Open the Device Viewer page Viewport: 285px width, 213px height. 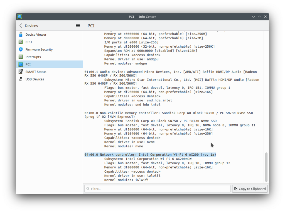click(x=36, y=35)
